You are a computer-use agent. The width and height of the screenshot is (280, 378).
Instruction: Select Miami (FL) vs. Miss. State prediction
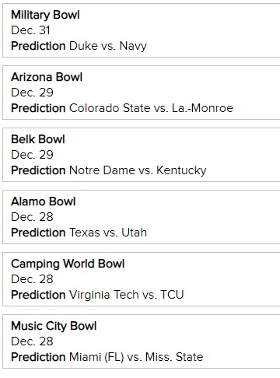(x=136, y=357)
